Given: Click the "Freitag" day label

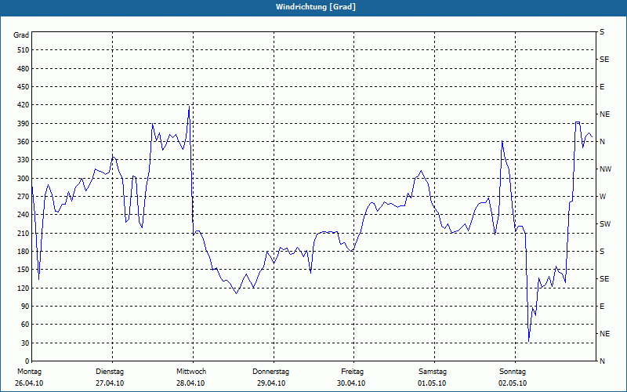Looking at the screenshot, I should click(x=352, y=372).
